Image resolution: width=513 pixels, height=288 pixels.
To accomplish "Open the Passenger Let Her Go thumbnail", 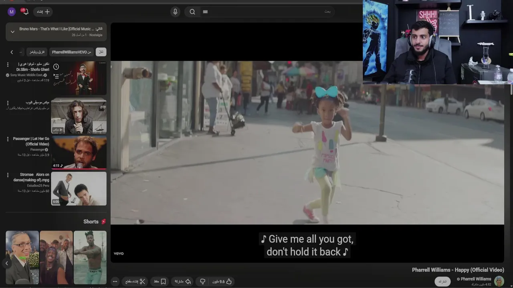I will click(x=79, y=152).
